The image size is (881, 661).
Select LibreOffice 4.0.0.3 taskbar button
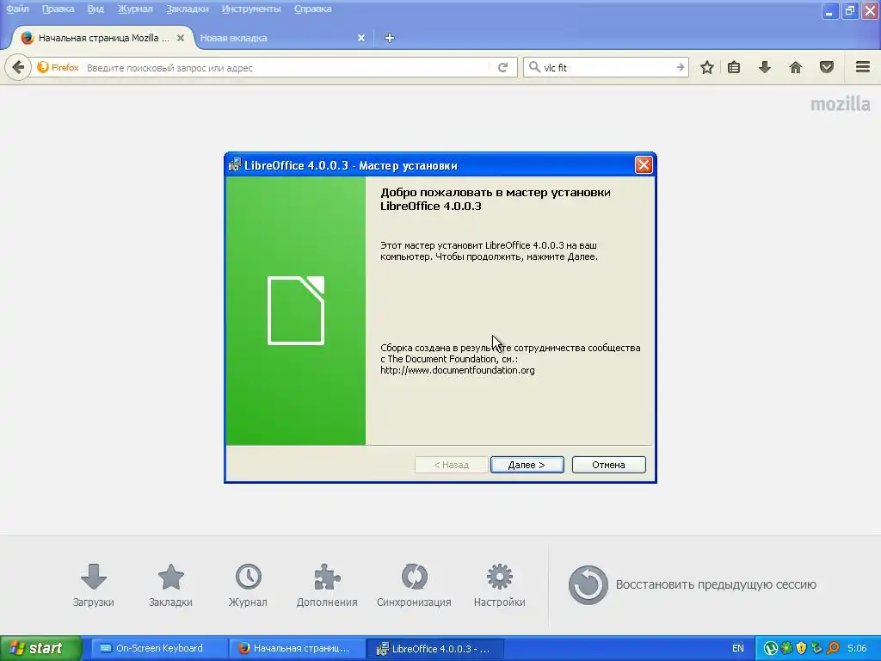click(x=434, y=648)
